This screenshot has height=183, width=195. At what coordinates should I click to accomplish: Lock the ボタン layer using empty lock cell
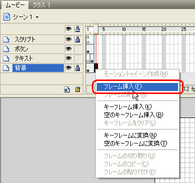click(x=78, y=49)
